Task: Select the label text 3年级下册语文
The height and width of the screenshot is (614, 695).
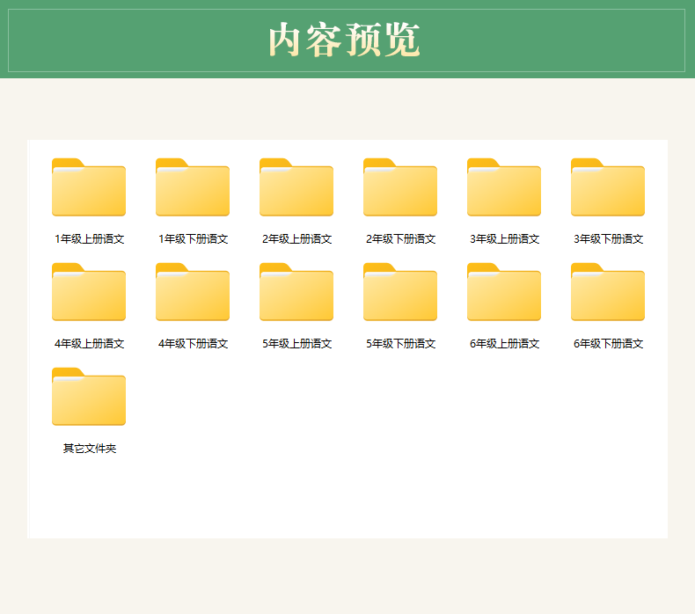Action: pos(608,239)
